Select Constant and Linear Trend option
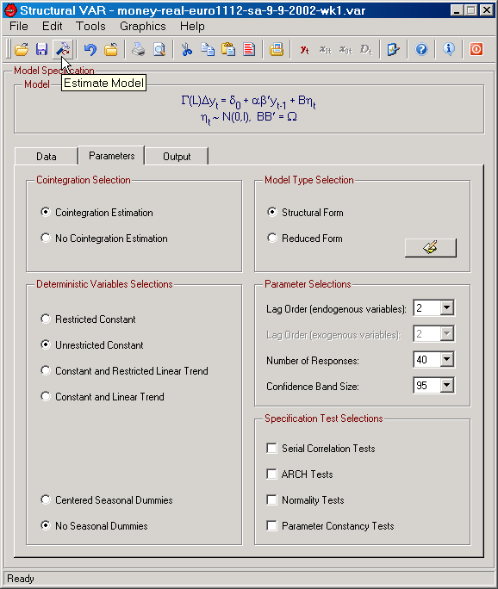The width and height of the screenshot is (498, 589). 103,397
